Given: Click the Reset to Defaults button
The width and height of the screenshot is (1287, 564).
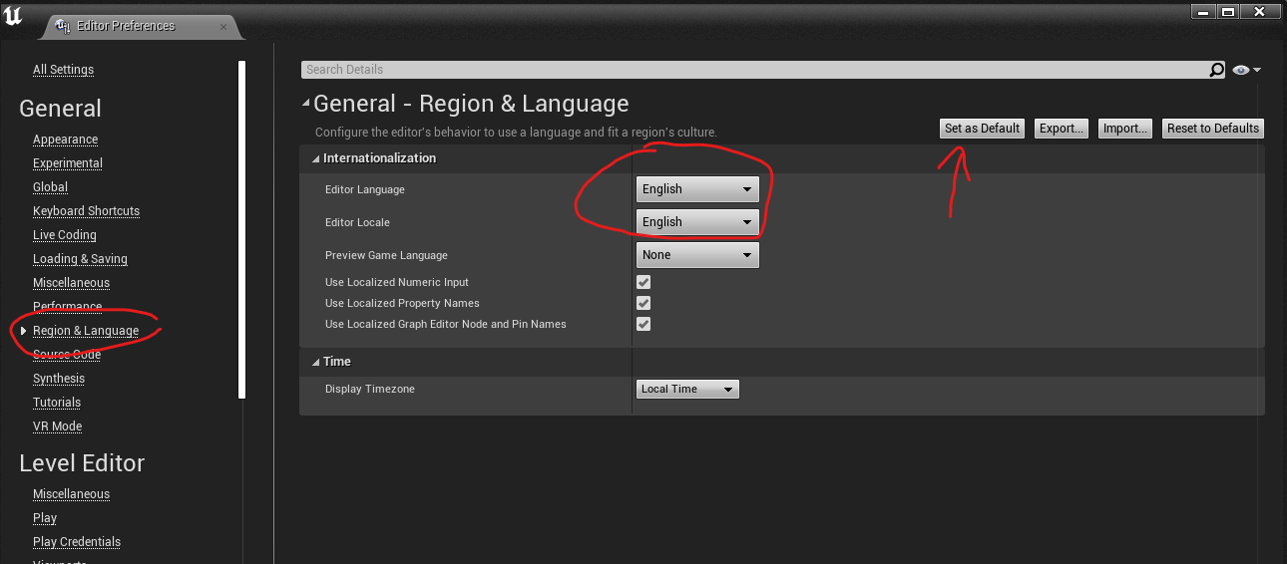Looking at the screenshot, I should coord(1213,129).
